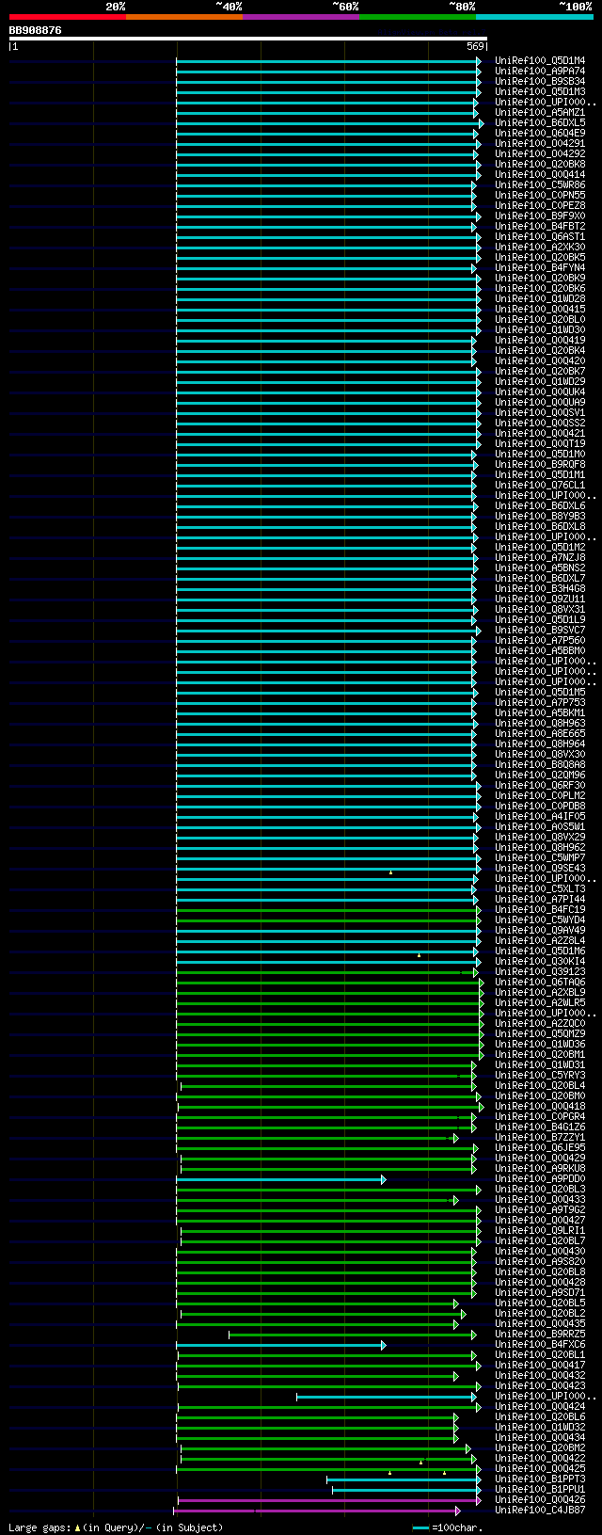Viewport: 602px width, 1535px height.
Task: Open entry UniRef100_B3H4G8
Action: 540,589
